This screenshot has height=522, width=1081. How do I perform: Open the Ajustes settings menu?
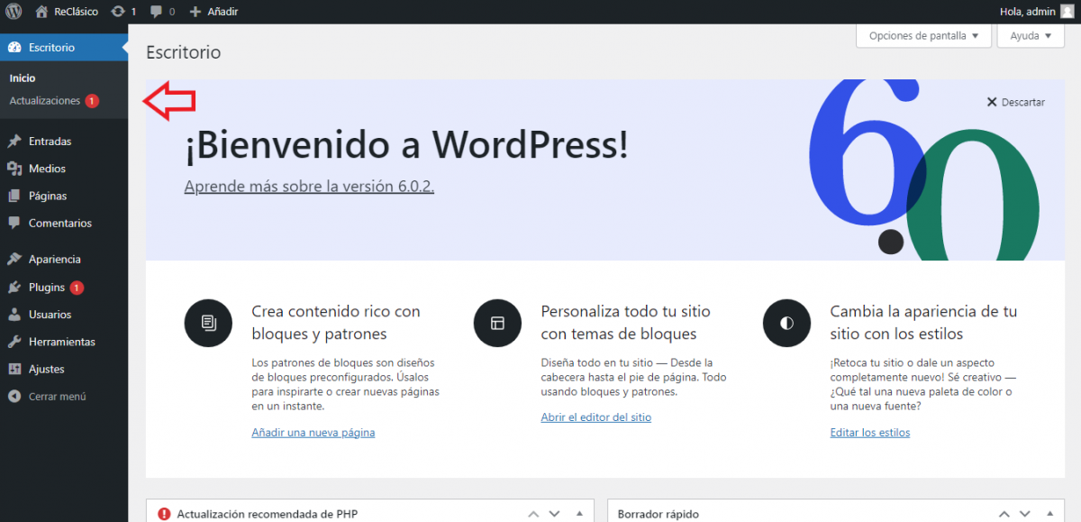pyautogui.click(x=46, y=370)
